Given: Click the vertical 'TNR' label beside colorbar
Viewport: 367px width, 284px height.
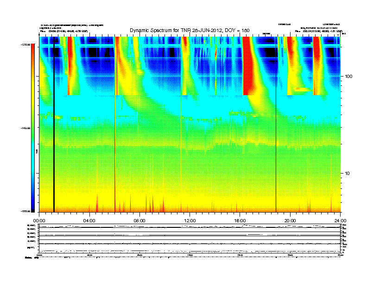Looking at the screenshot, I should point(37,152).
